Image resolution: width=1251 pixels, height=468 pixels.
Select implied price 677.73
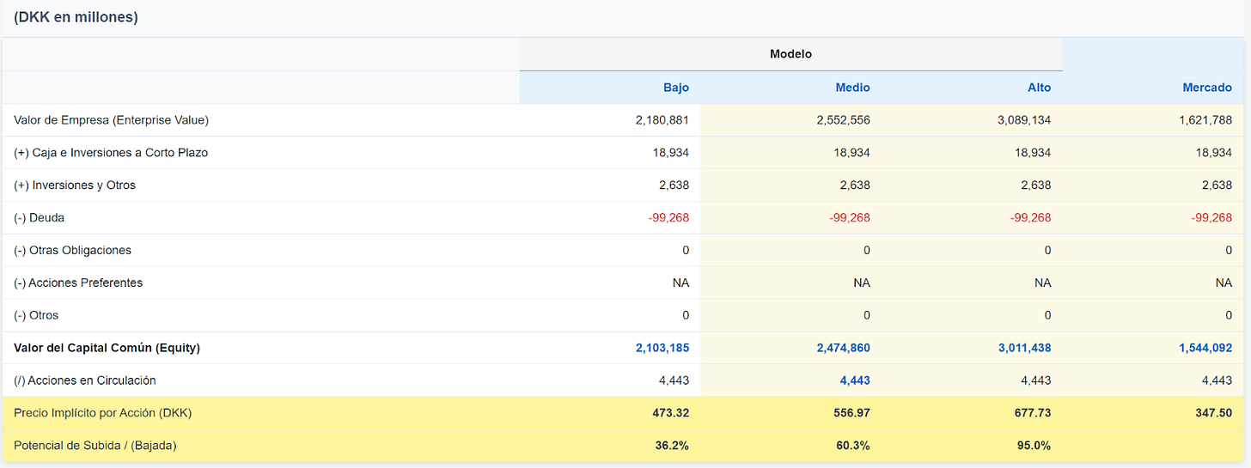click(1032, 413)
